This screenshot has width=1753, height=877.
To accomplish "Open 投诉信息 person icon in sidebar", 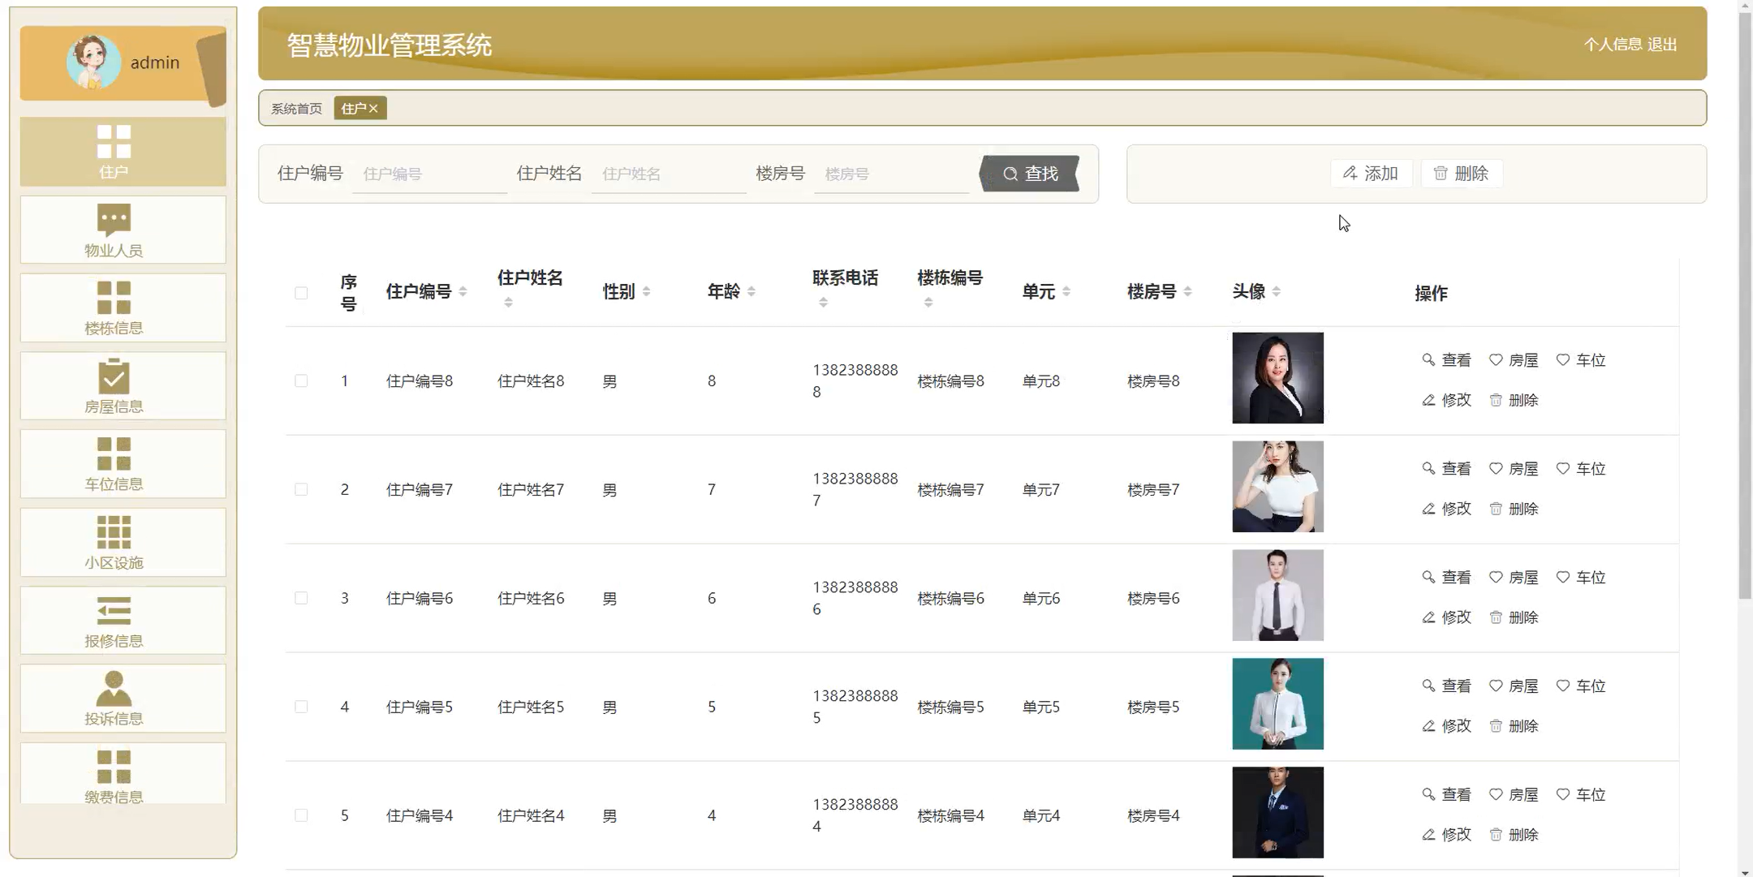I will coord(114,689).
